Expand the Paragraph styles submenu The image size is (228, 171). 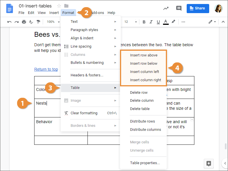click(91, 30)
